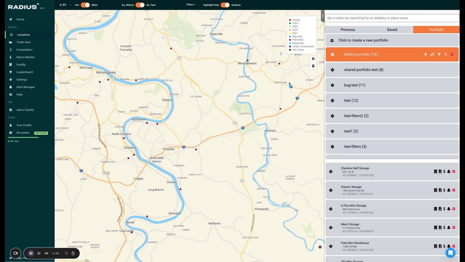Open the 4.99 radius dropdown
Image resolution: width=465 pixels, height=262 pixels.
tap(65, 5)
